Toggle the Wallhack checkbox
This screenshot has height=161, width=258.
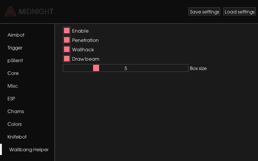[67, 49]
